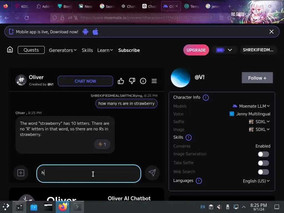Like Oliver with the thumbs-up icon
This screenshot has height=213, width=284.
(x=121, y=81)
